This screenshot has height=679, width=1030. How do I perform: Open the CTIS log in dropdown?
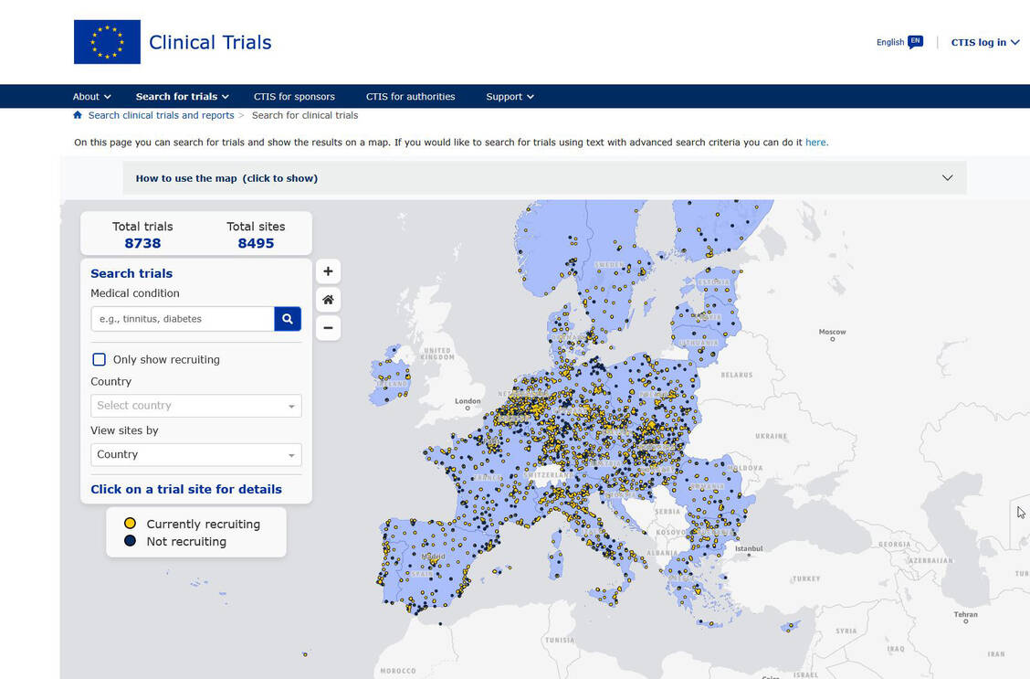[984, 42]
